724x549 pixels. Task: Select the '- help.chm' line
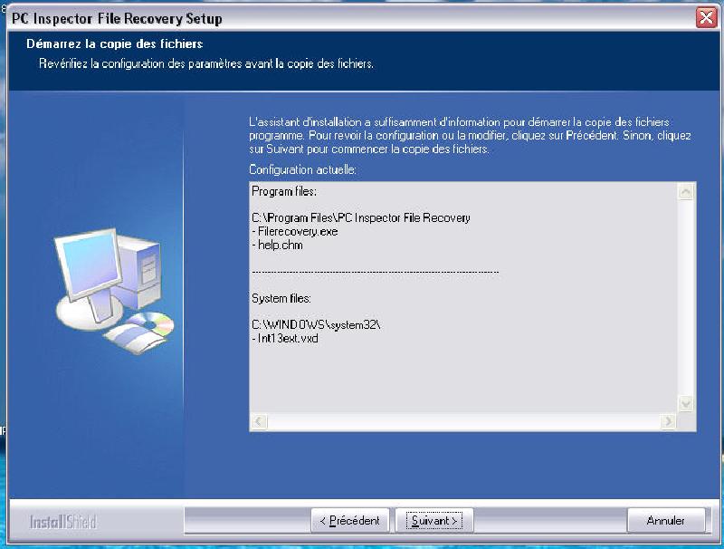278,245
